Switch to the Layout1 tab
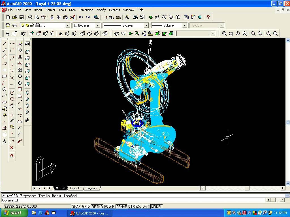 click(x=75, y=188)
